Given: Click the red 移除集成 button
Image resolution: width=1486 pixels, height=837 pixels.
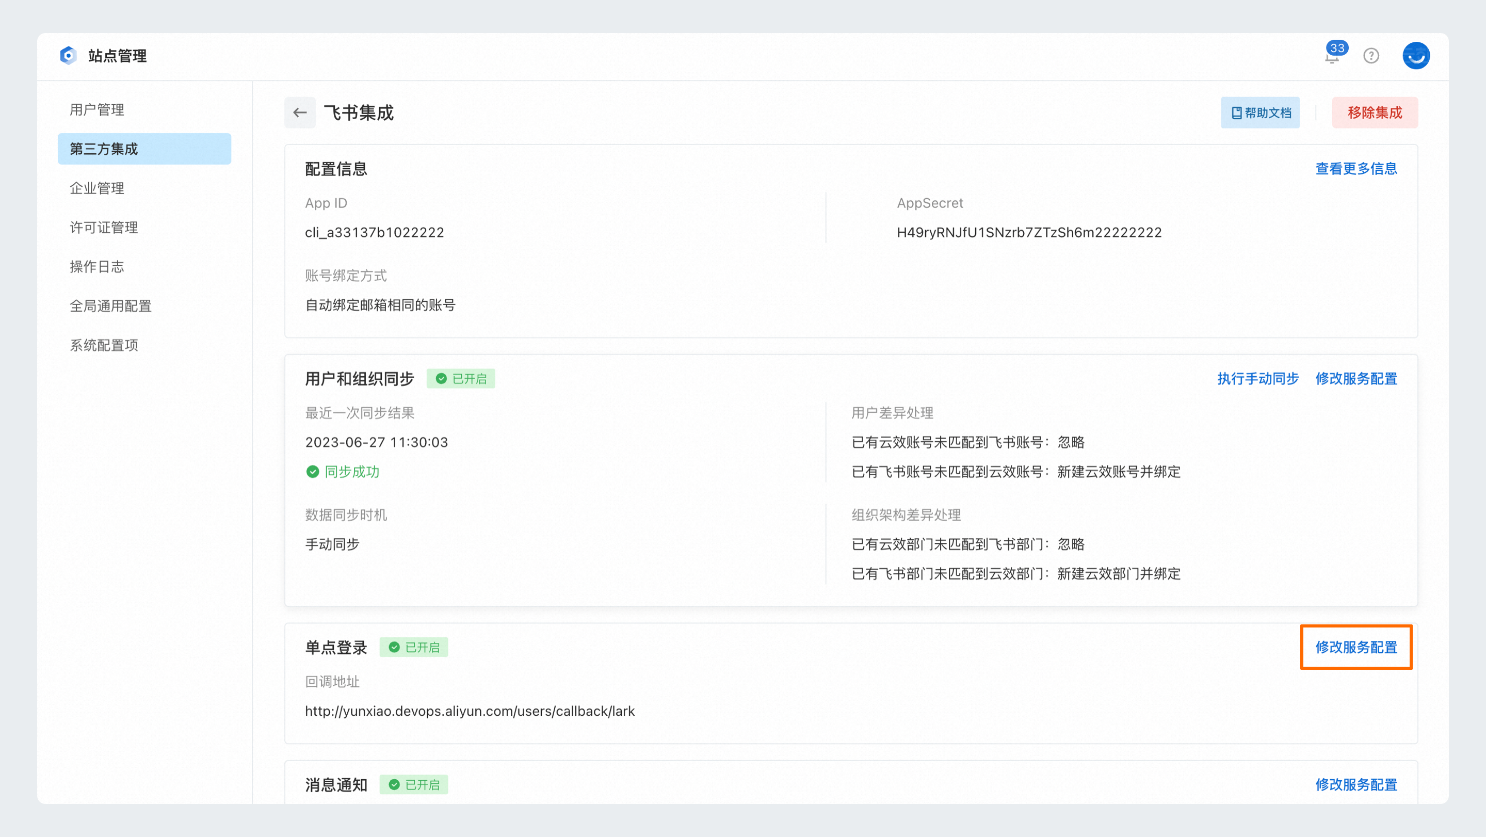Looking at the screenshot, I should [x=1375, y=112].
